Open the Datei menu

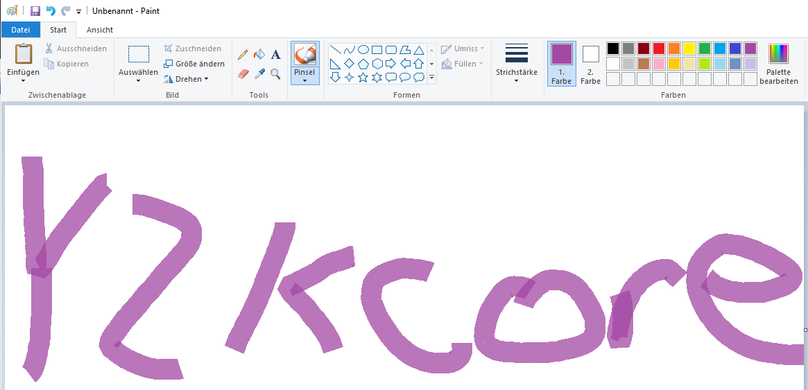click(x=20, y=30)
